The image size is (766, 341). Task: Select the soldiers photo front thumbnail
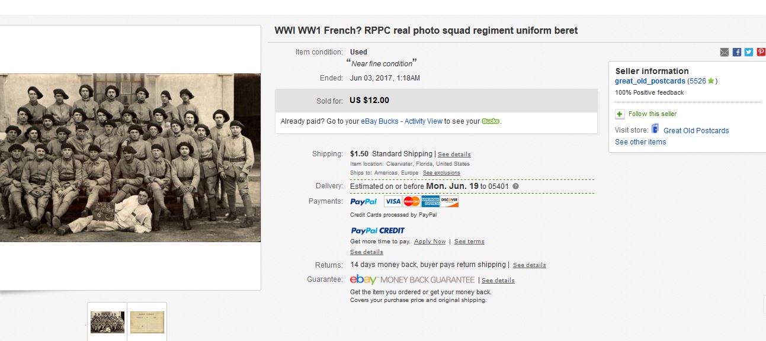107,322
